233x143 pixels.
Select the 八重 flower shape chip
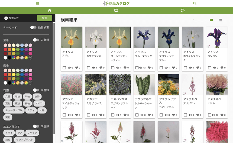tap(8, 96)
